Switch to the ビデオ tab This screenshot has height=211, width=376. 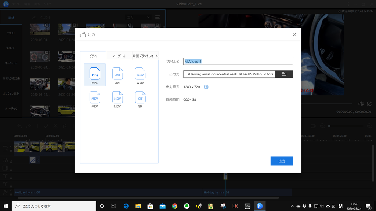click(93, 56)
